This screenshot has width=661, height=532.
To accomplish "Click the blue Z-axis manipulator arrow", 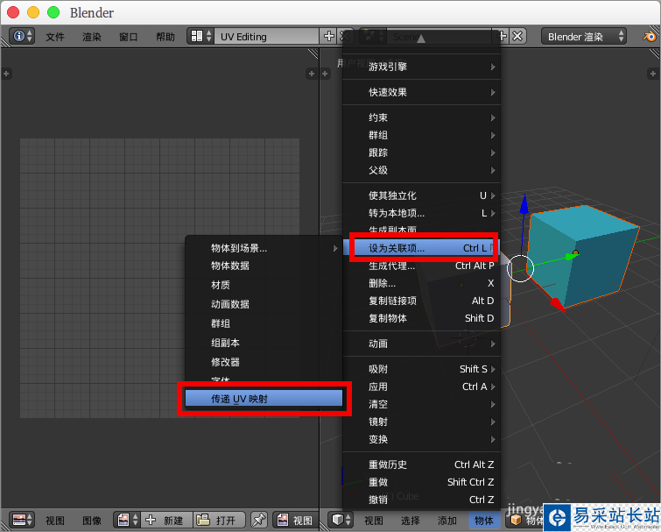I will 524,204.
